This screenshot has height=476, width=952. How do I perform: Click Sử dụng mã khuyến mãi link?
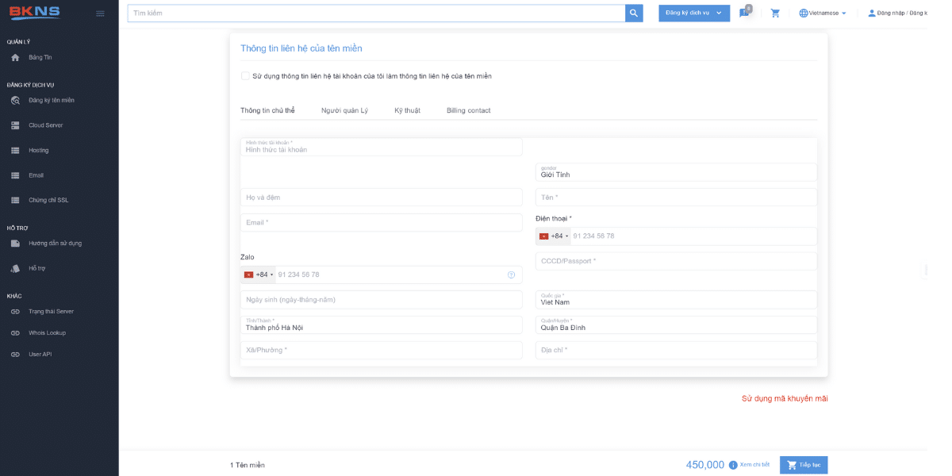click(784, 398)
